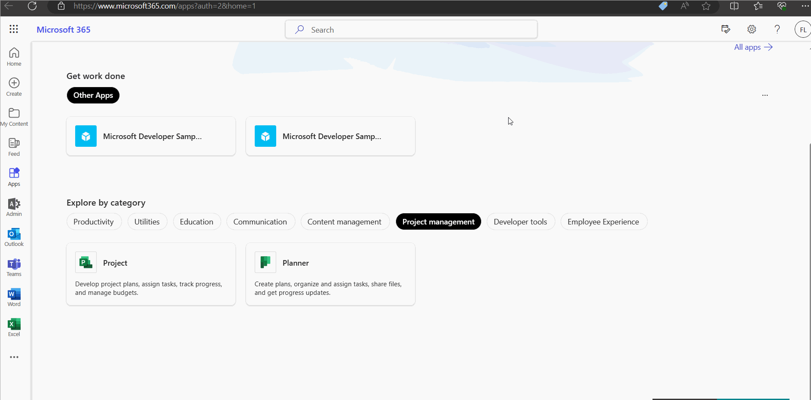
Task: Open the Planner app card description
Action: pyautogui.click(x=328, y=288)
